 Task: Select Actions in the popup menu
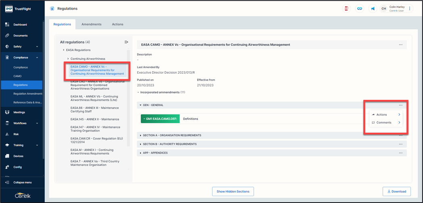381,115
